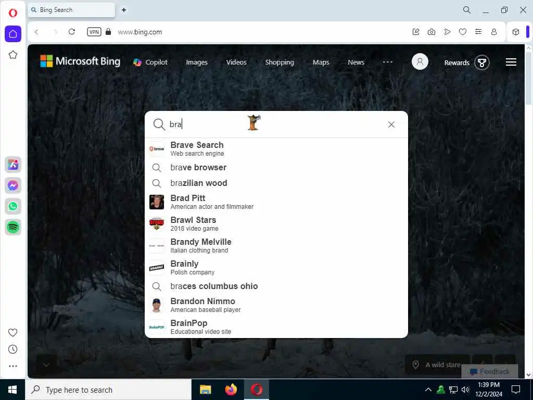The width and height of the screenshot is (533, 400).
Task: Select the brave browser suggestion
Action: (x=276, y=167)
